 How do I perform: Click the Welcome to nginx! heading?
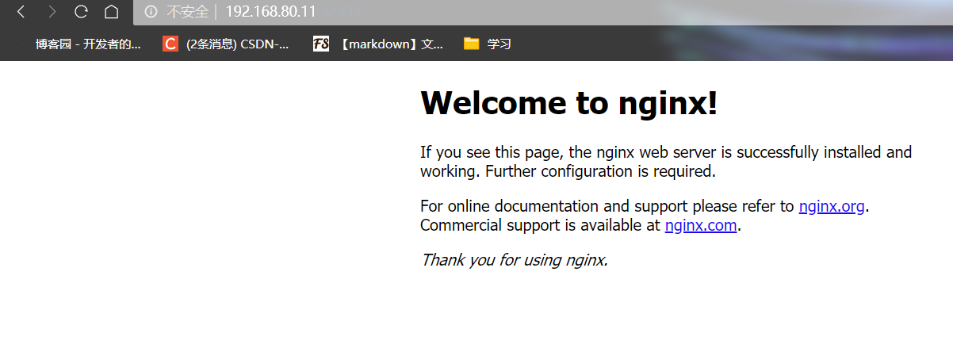[568, 102]
